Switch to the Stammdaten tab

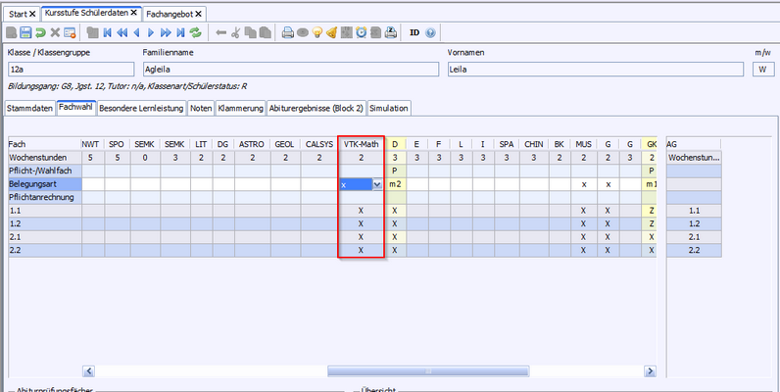pos(28,108)
